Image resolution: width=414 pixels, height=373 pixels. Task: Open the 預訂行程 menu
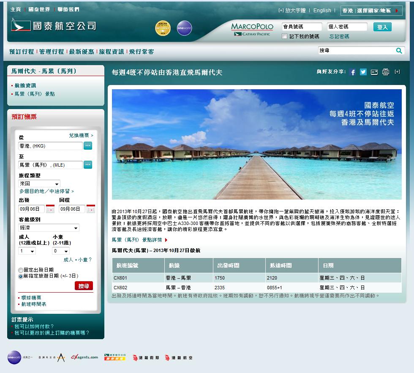[22, 52]
